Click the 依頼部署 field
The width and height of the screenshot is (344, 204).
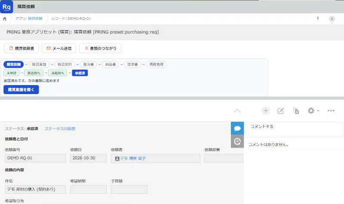(224, 158)
